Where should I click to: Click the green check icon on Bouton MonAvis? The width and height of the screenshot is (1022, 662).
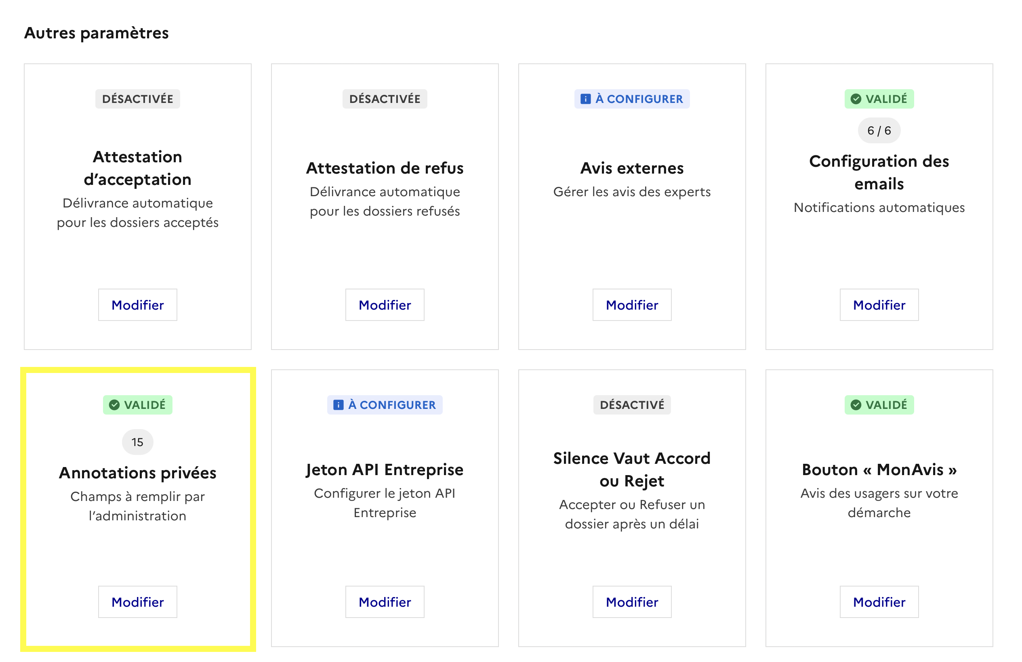(x=856, y=405)
